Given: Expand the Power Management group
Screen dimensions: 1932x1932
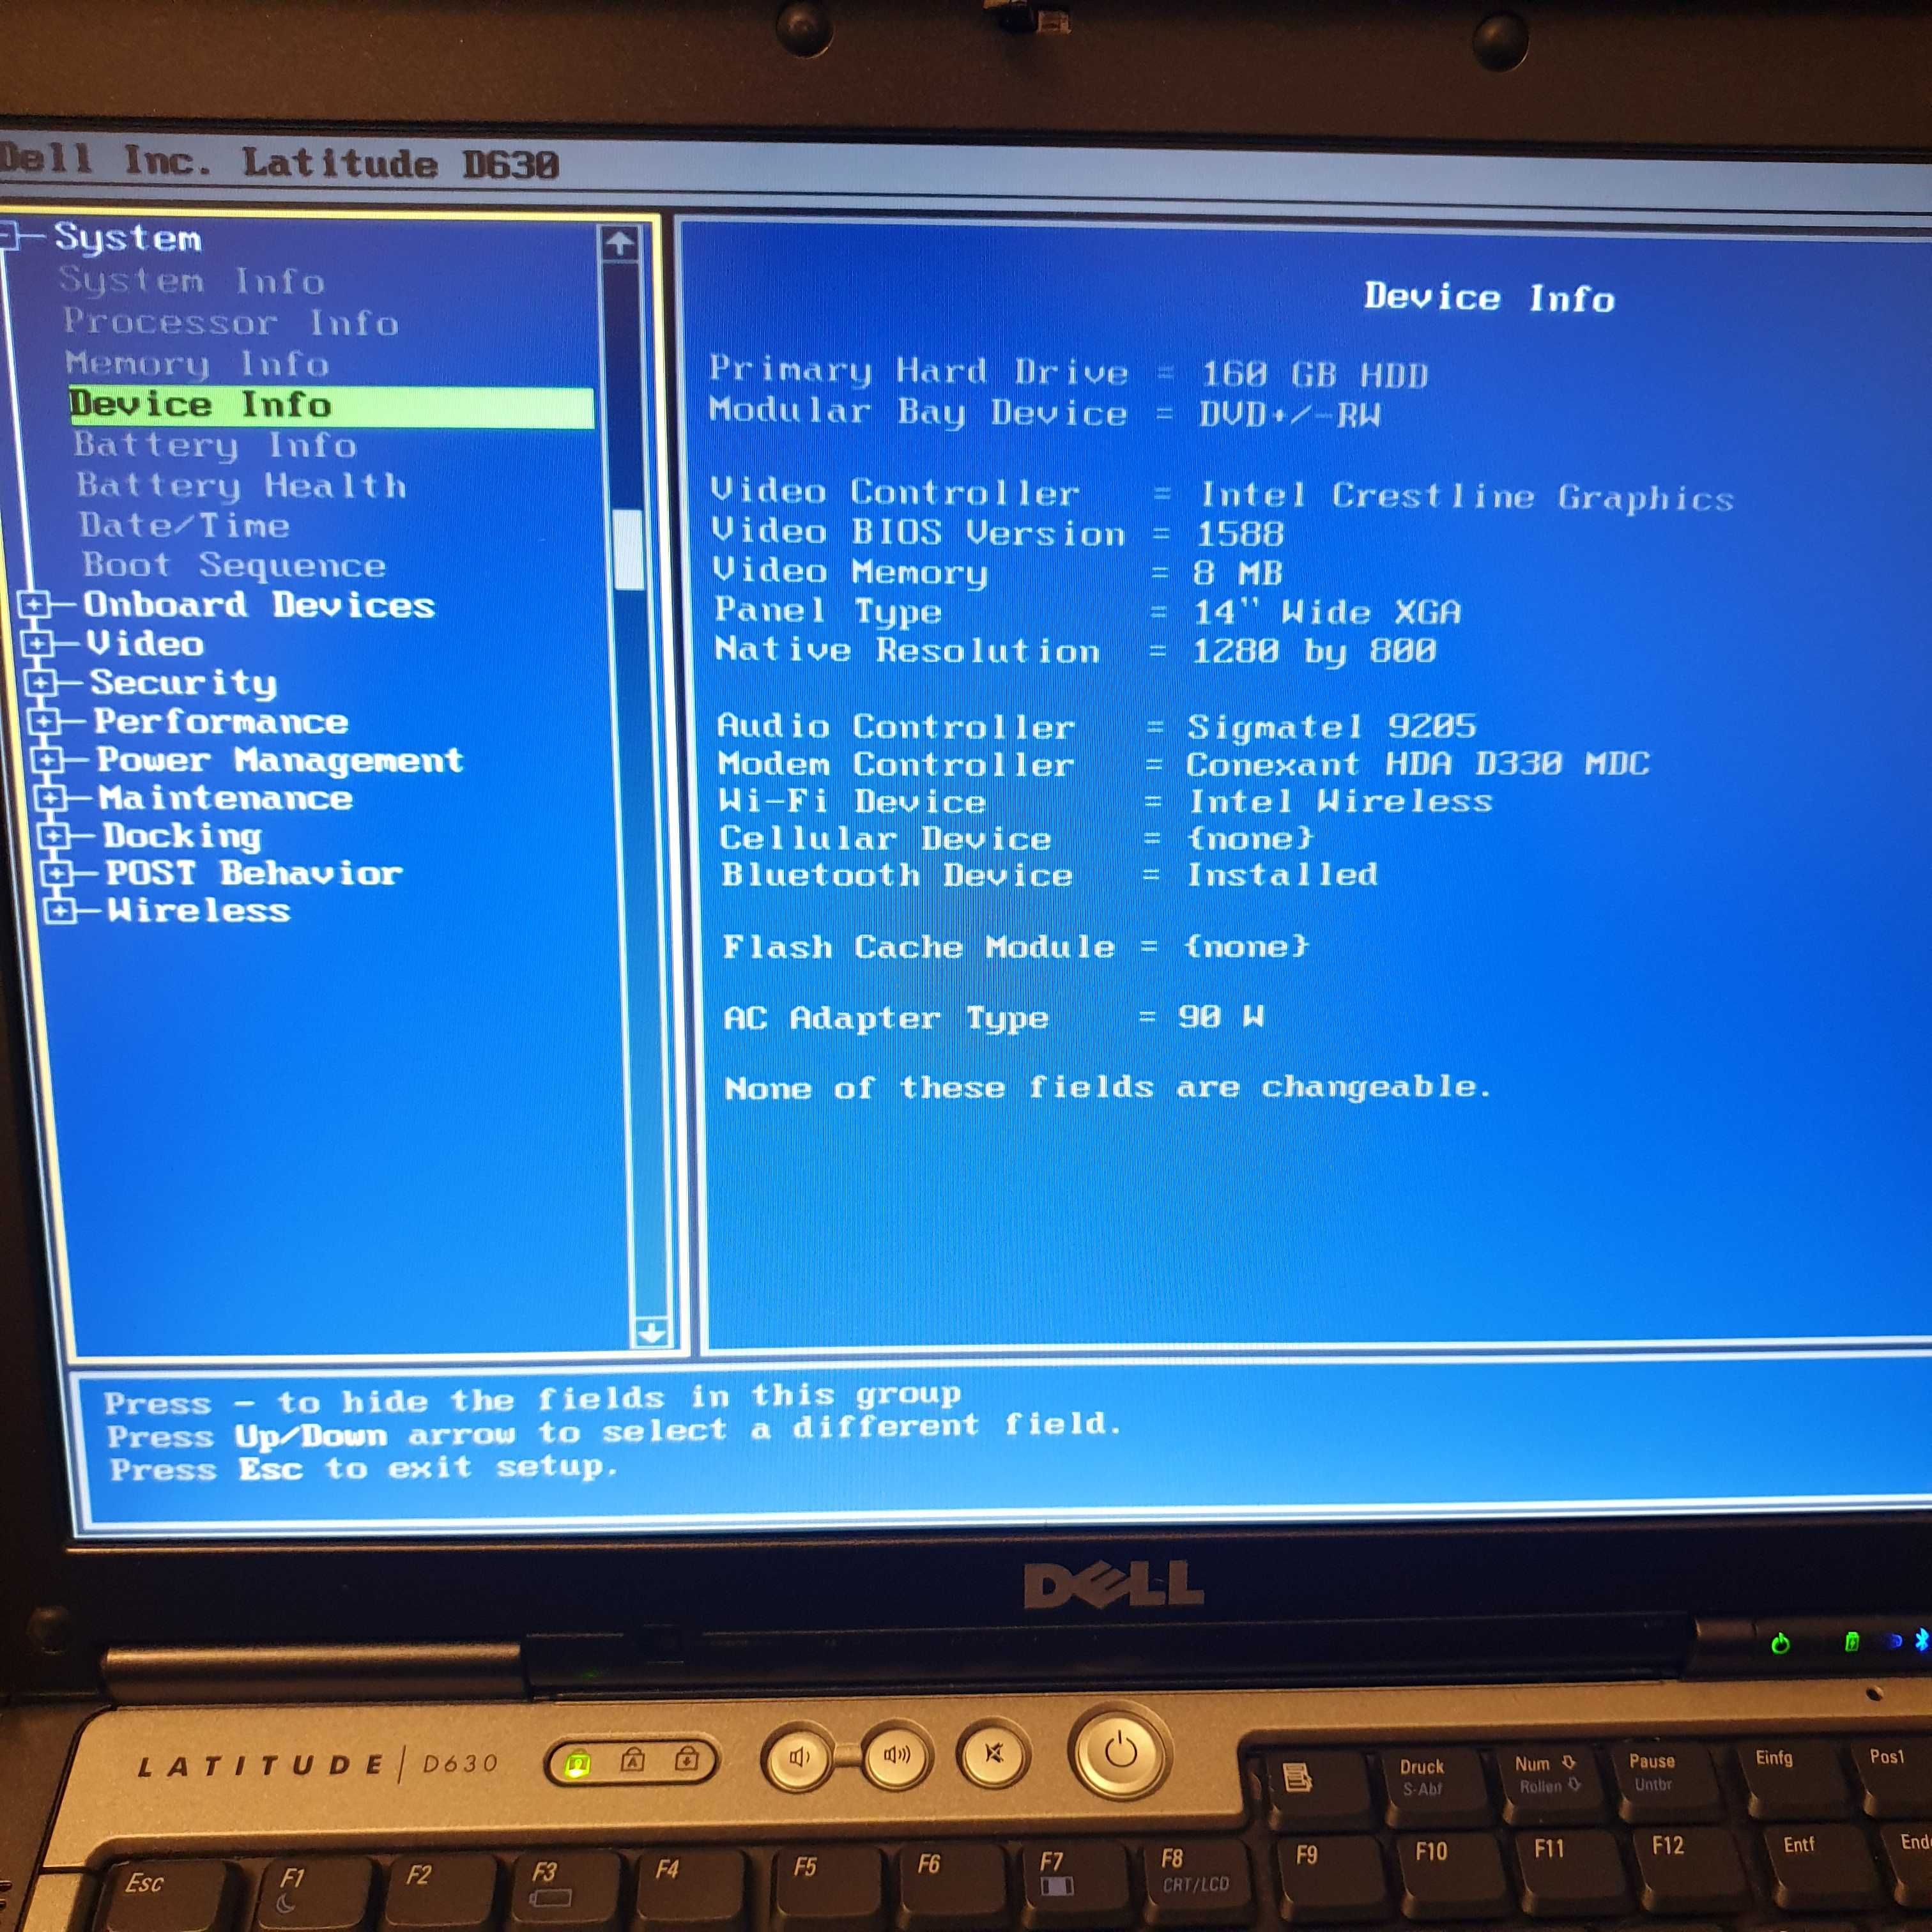Looking at the screenshot, I should [x=46, y=760].
